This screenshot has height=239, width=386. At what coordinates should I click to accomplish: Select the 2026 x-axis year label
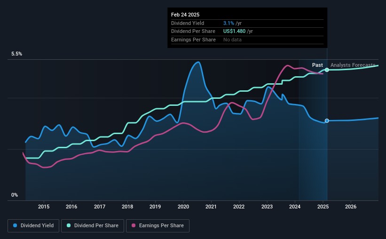click(350, 207)
